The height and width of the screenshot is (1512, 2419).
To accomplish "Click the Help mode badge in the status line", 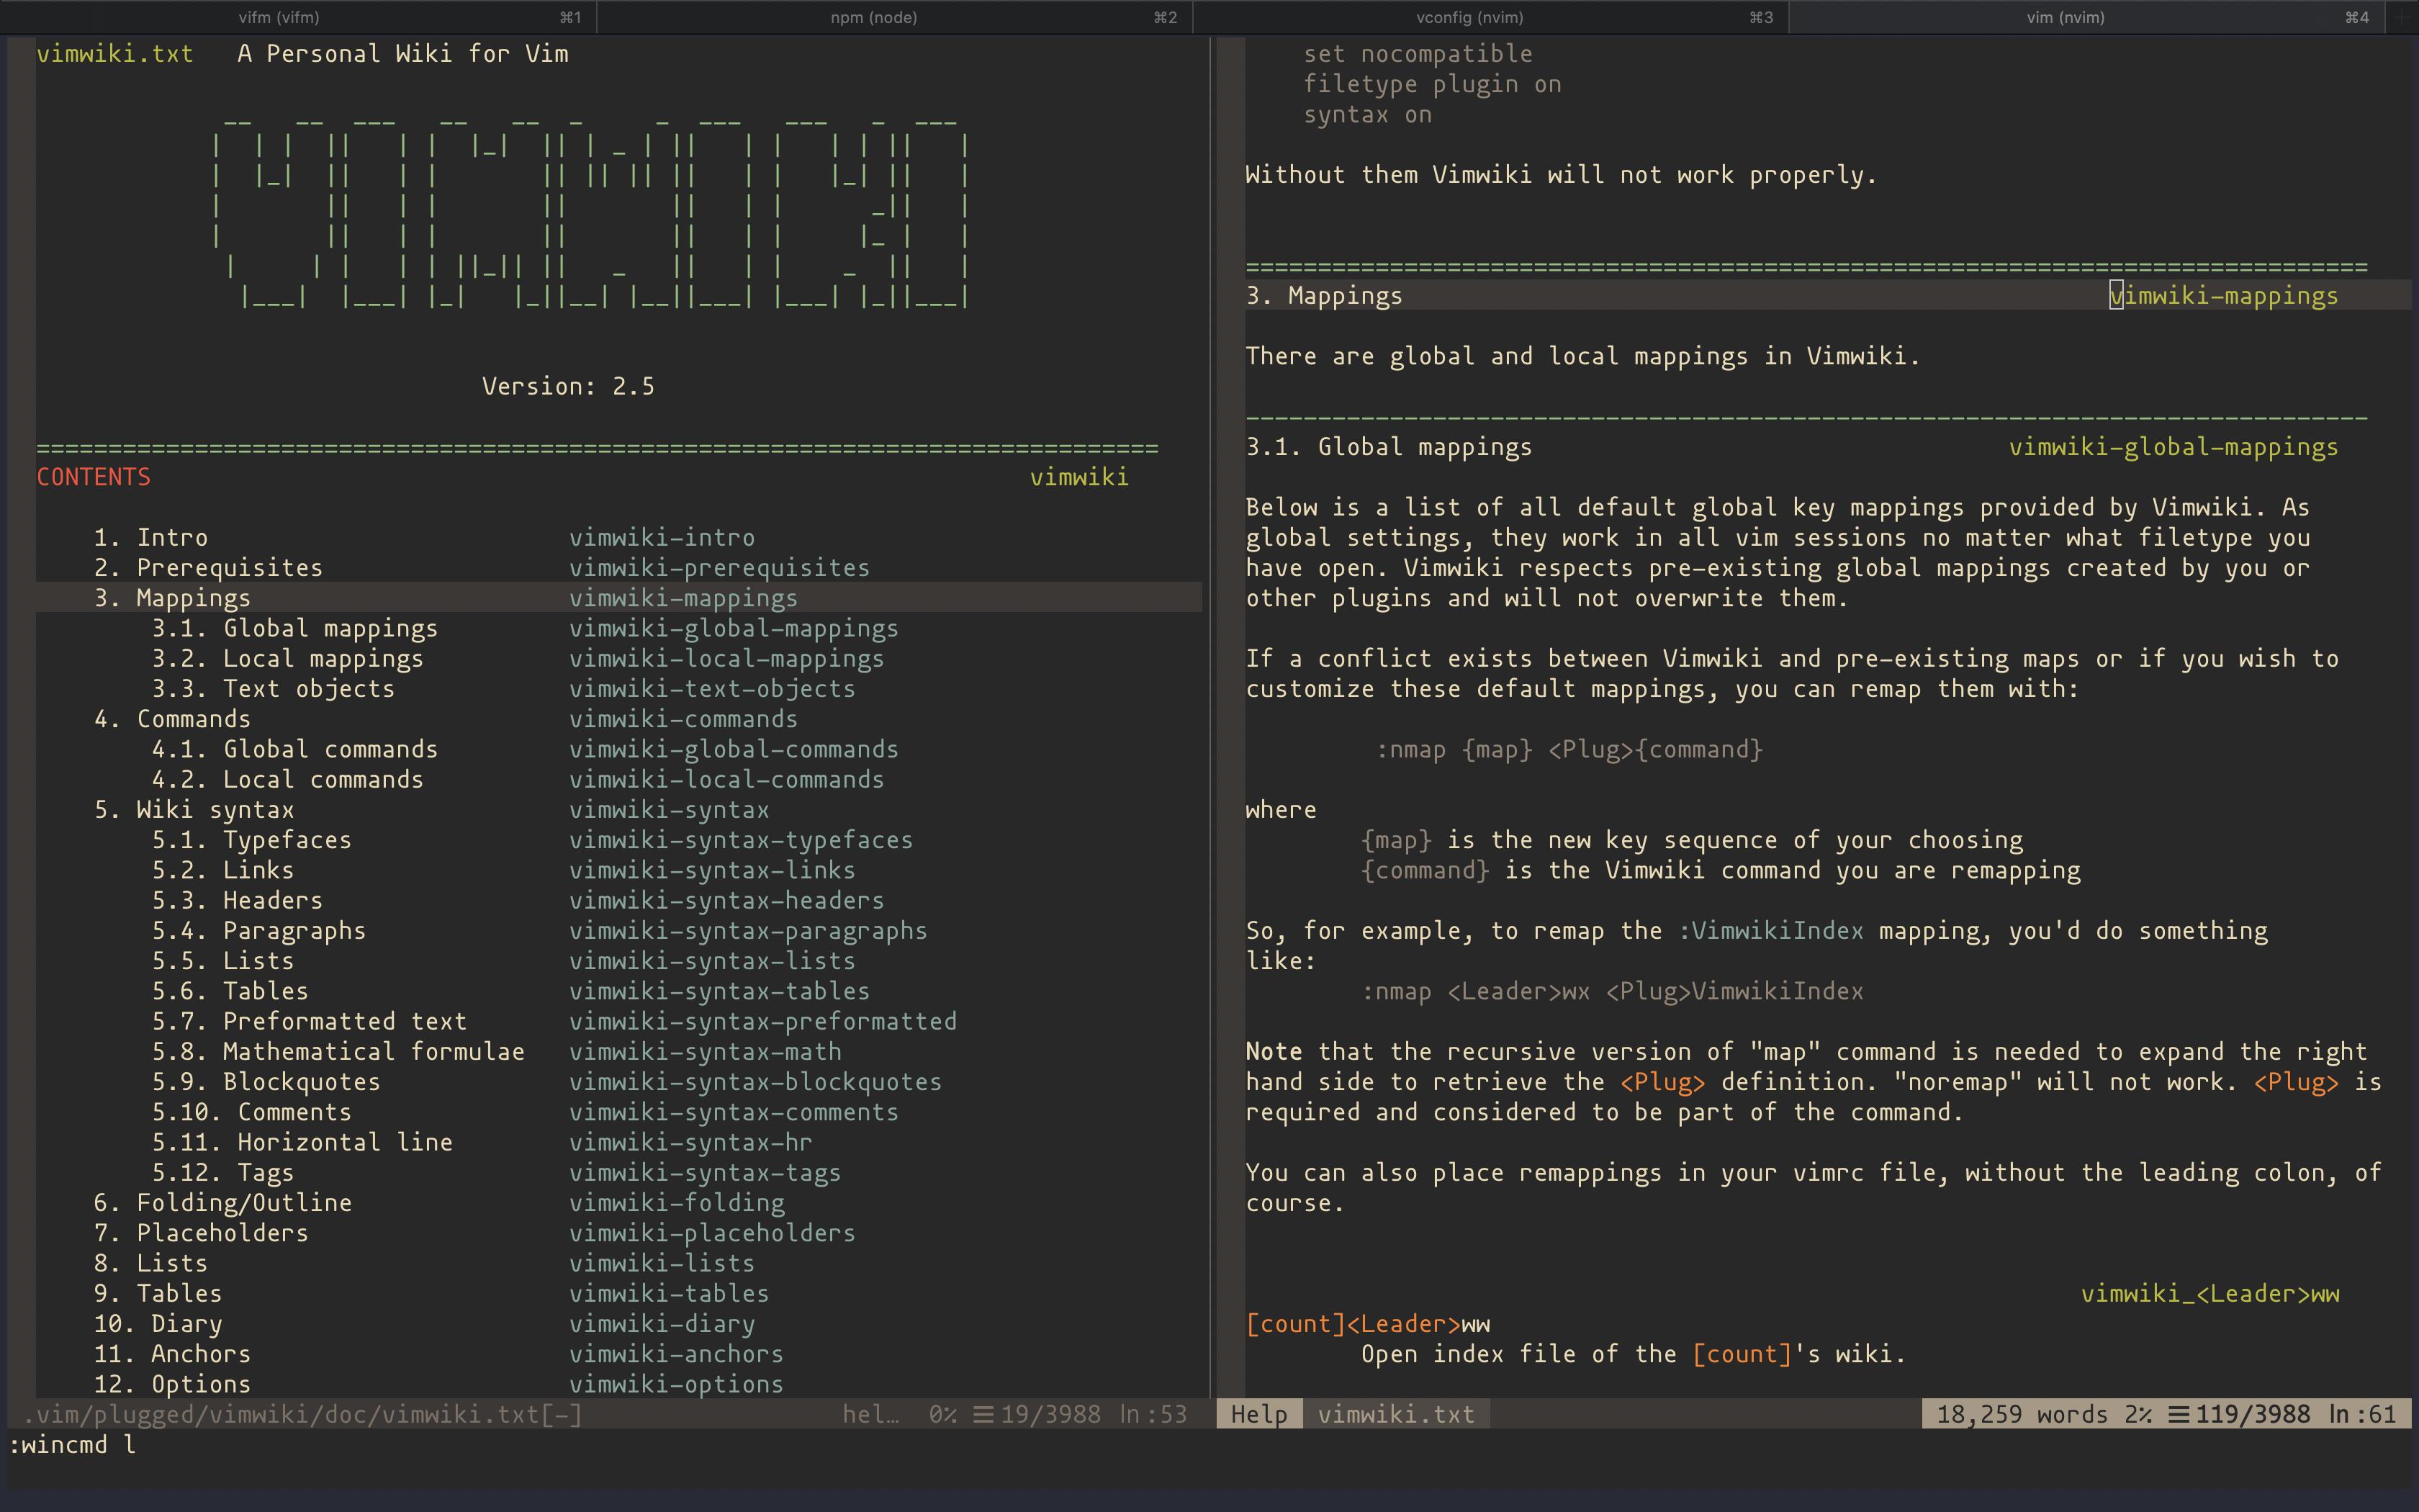I will click(x=1258, y=1414).
